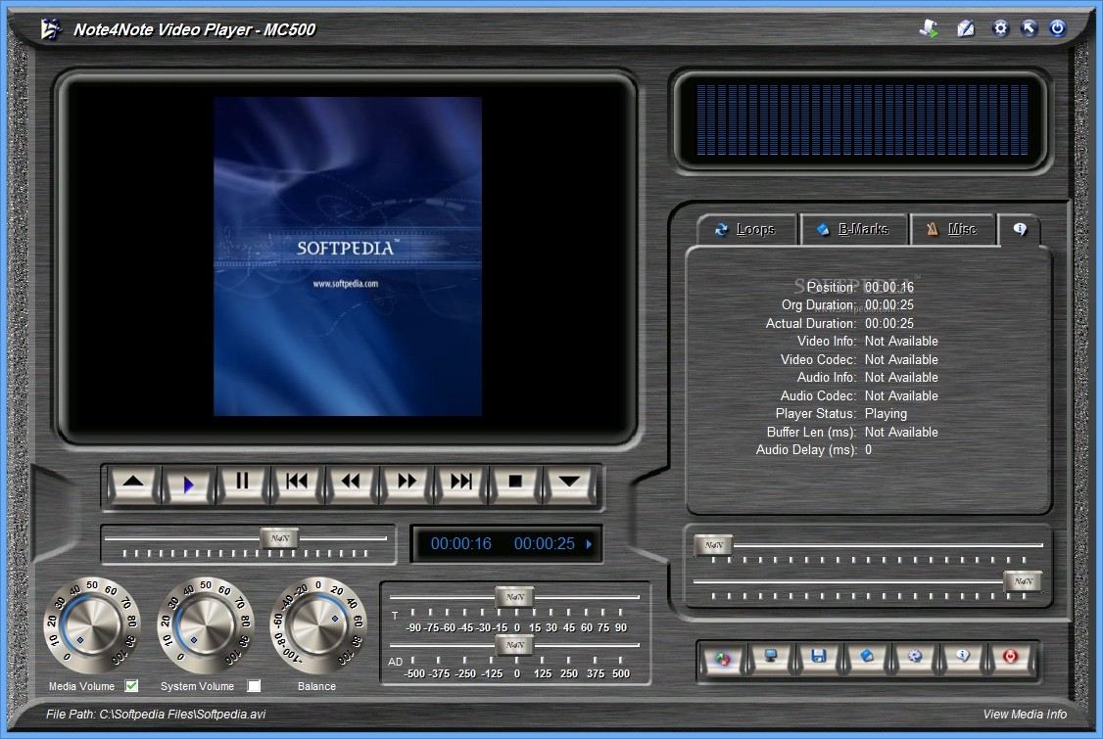Click the Play button
The height and width of the screenshot is (739, 1103).
(x=188, y=484)
